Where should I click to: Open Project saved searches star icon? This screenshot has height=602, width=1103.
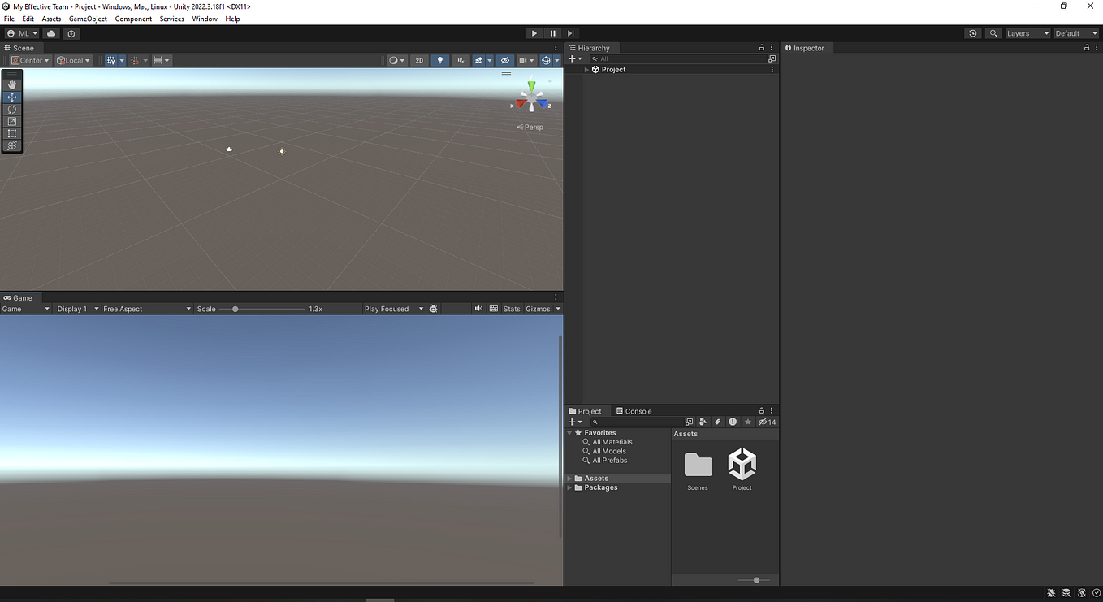tap(748, 422)
